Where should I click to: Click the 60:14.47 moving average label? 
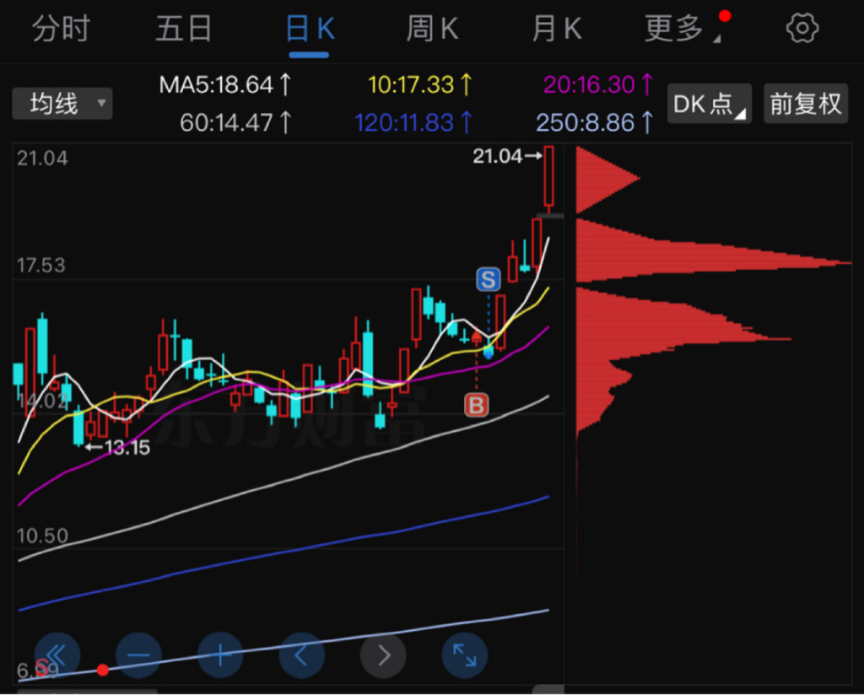point(235,122)
